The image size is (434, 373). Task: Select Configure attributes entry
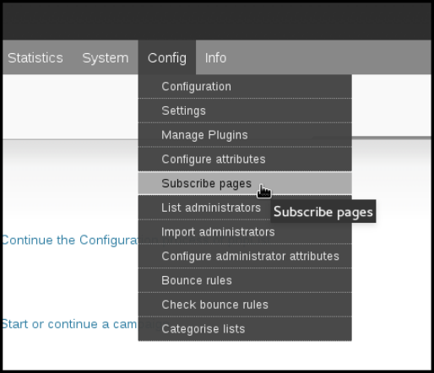click(245, 159)
